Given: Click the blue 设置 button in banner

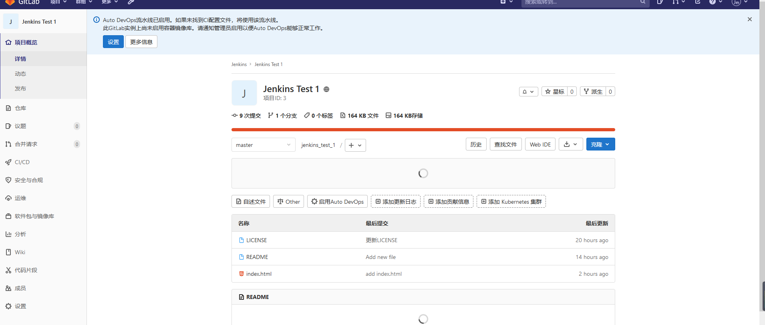Looking at the screenshot, I should (113, 42).
